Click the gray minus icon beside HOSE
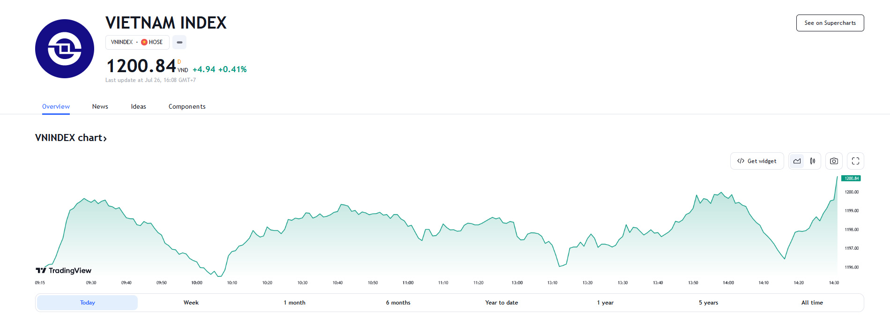This screenshot has width=890, height=335. pyautogui.click(x=179, y=42)
